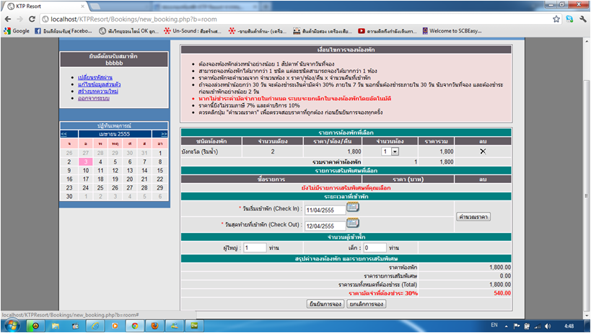Viewport: 591px width, 333px height.
Task: Select day 30 in the calendar
Action: pyautogui.click(x=69, y=196)
